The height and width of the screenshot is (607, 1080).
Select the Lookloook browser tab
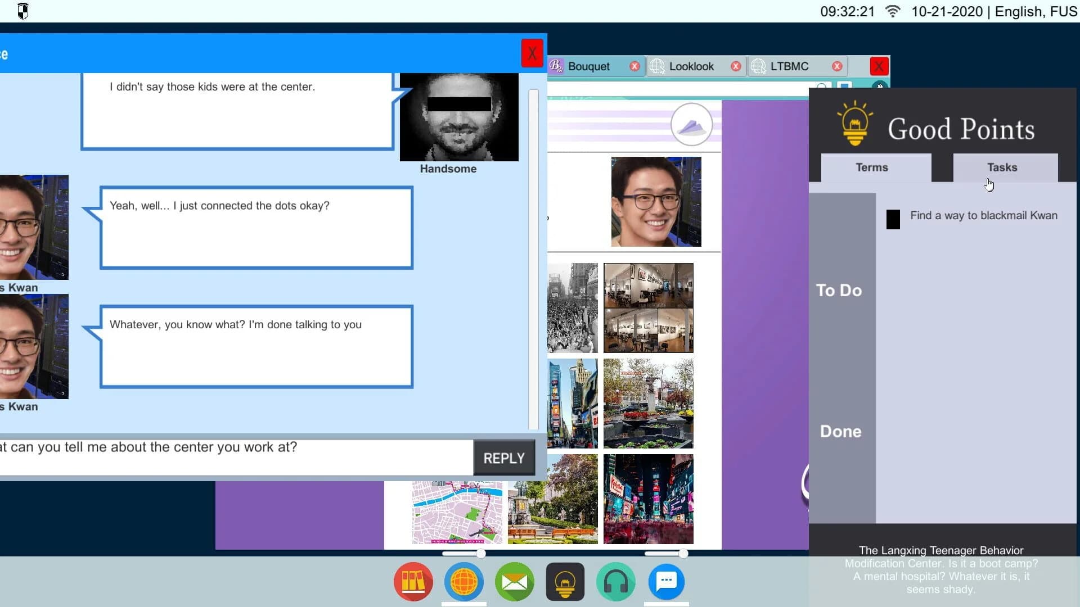691,66
